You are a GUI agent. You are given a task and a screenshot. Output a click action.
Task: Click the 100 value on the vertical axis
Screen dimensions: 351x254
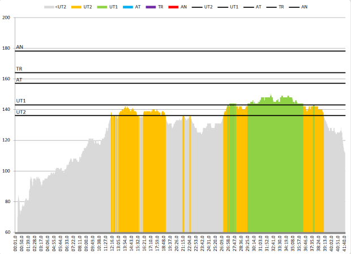pos(6,171)
